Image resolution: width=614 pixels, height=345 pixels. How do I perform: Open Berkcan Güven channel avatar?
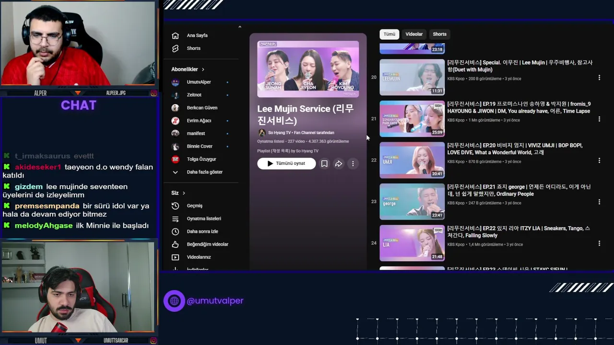coord(175,108)
